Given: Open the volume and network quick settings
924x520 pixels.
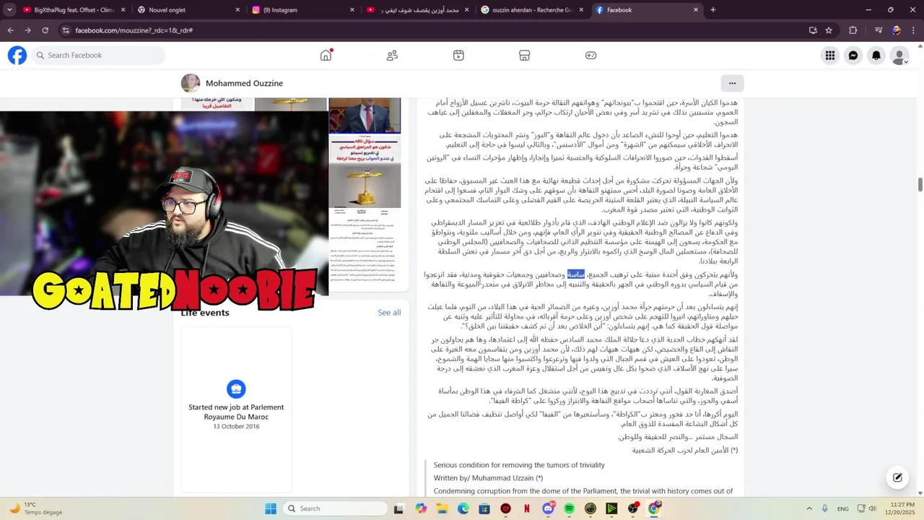Looking at the screenshot, I should 867,508.
